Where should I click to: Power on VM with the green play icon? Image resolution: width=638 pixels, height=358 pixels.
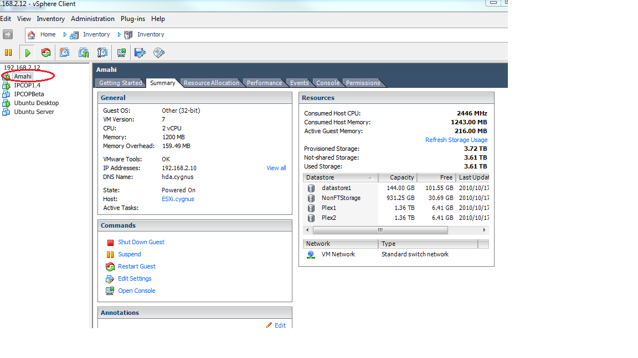pos(28,53)
